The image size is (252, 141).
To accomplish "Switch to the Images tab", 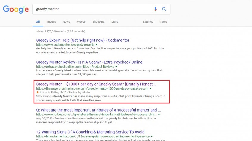I will click(51, 21).
